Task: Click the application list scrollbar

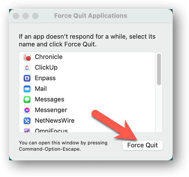Action: point(159,69)
